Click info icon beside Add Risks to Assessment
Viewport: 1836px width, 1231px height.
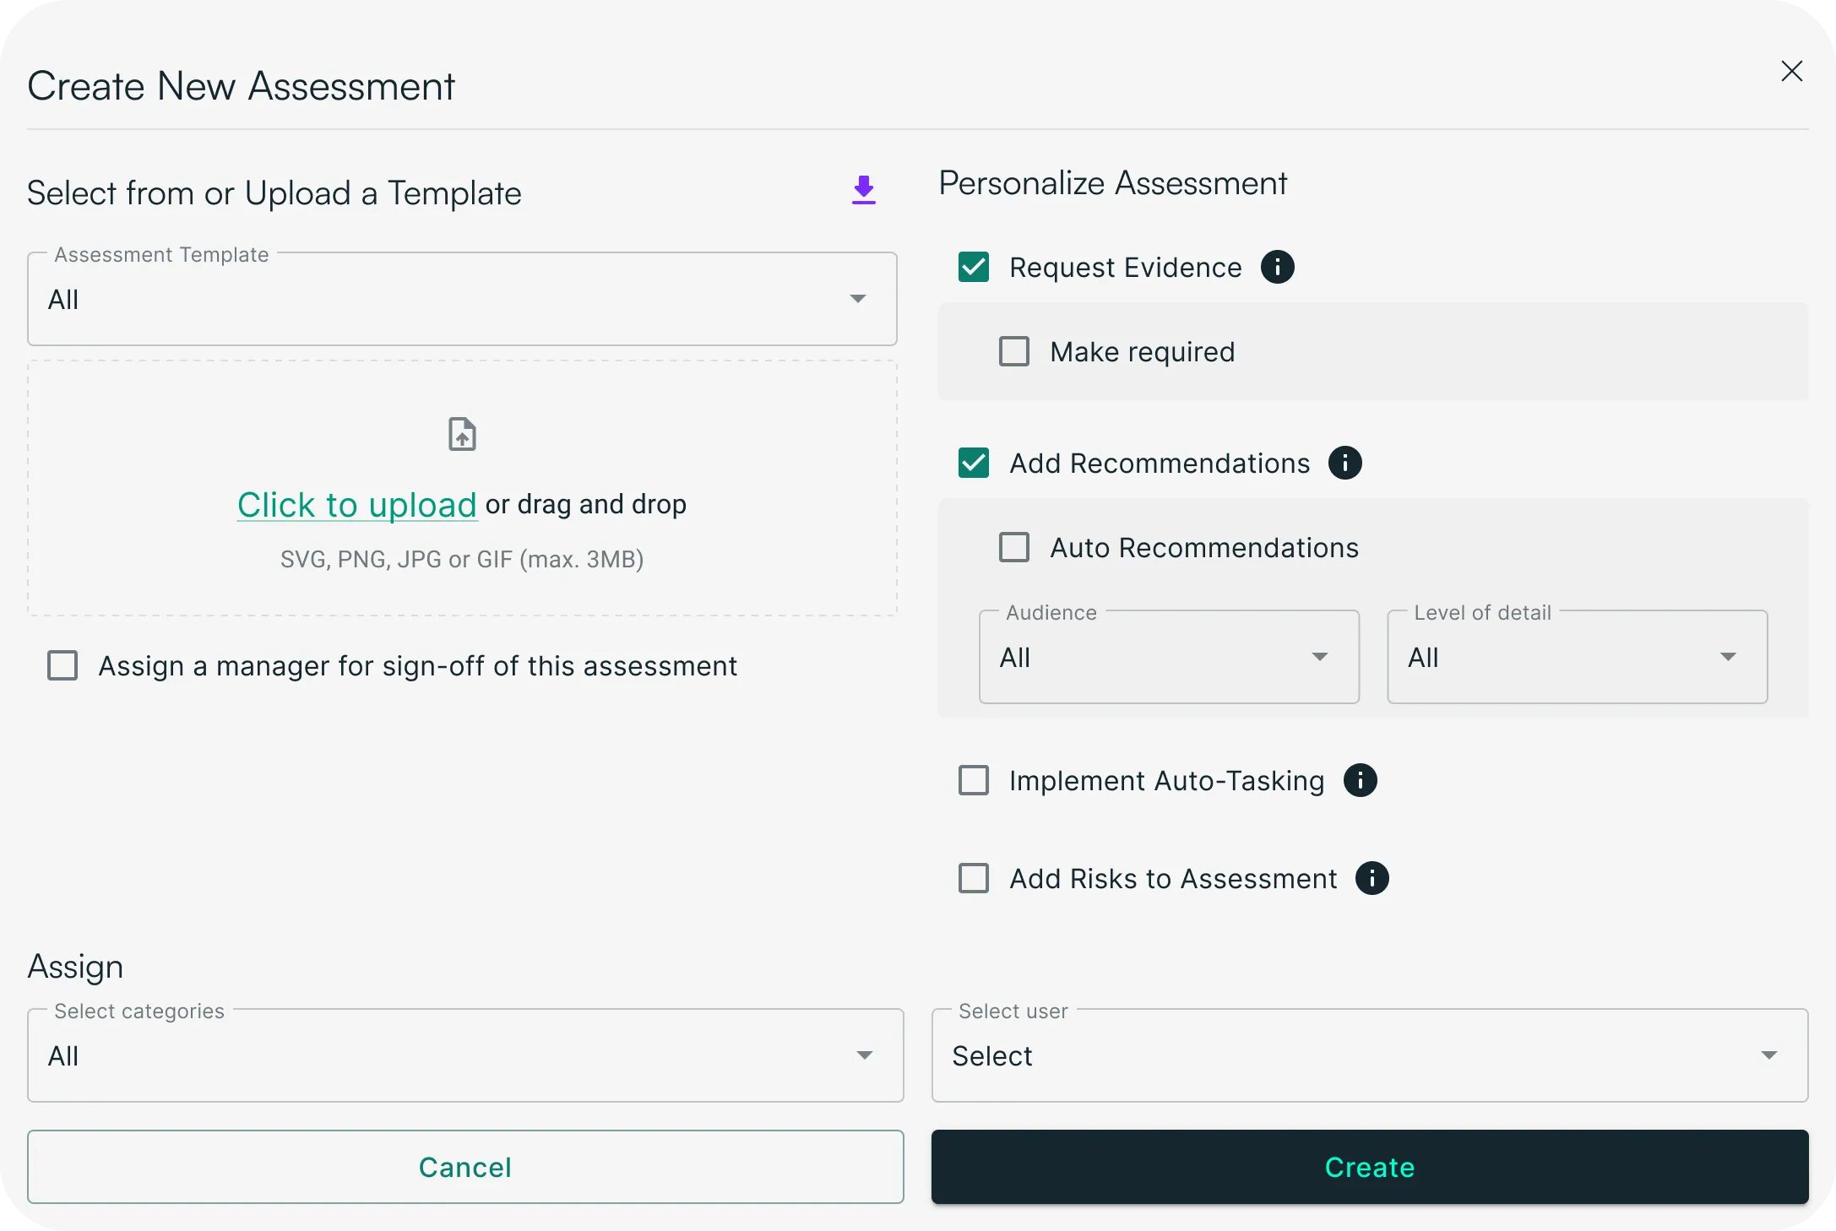[1372, 879]
